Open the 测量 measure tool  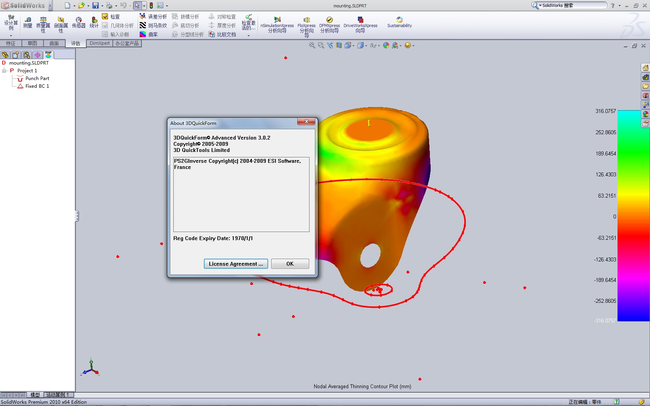tap(27, 22)
